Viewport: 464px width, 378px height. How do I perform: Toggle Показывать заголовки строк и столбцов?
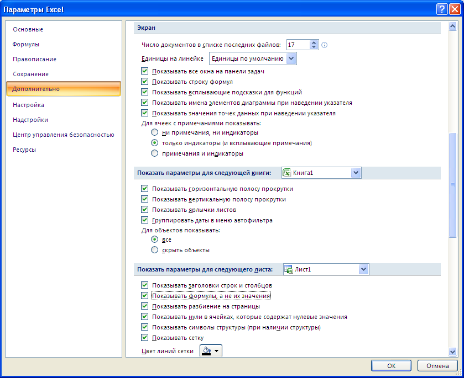click(144, 285)
